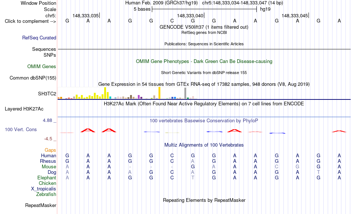This screenshot has height=214, width=351.
Task: Click the Common dbSNP(155) track label
Action: [33, 78]
